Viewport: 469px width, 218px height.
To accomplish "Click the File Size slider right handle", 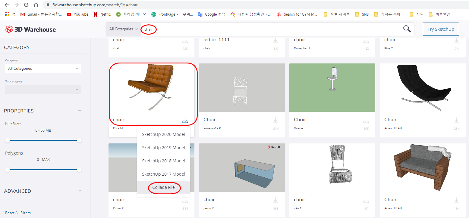I will tap(79, 140).
